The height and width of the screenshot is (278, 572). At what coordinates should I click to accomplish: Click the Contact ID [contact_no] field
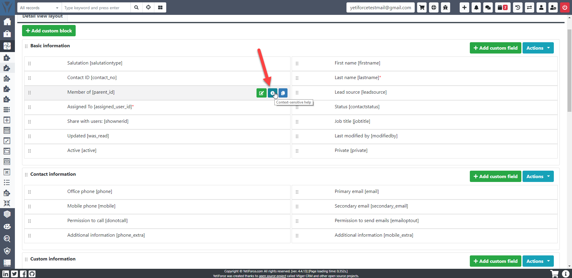click(157, 78)
